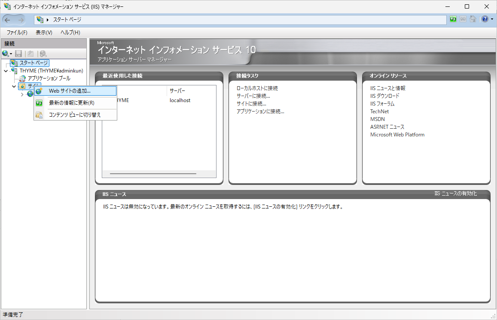
Task: Open the IIS ダウンロード link
Action: (385, 96)
